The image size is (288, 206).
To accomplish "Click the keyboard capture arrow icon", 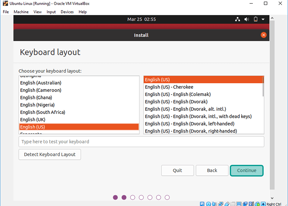I will pos(263,204).
